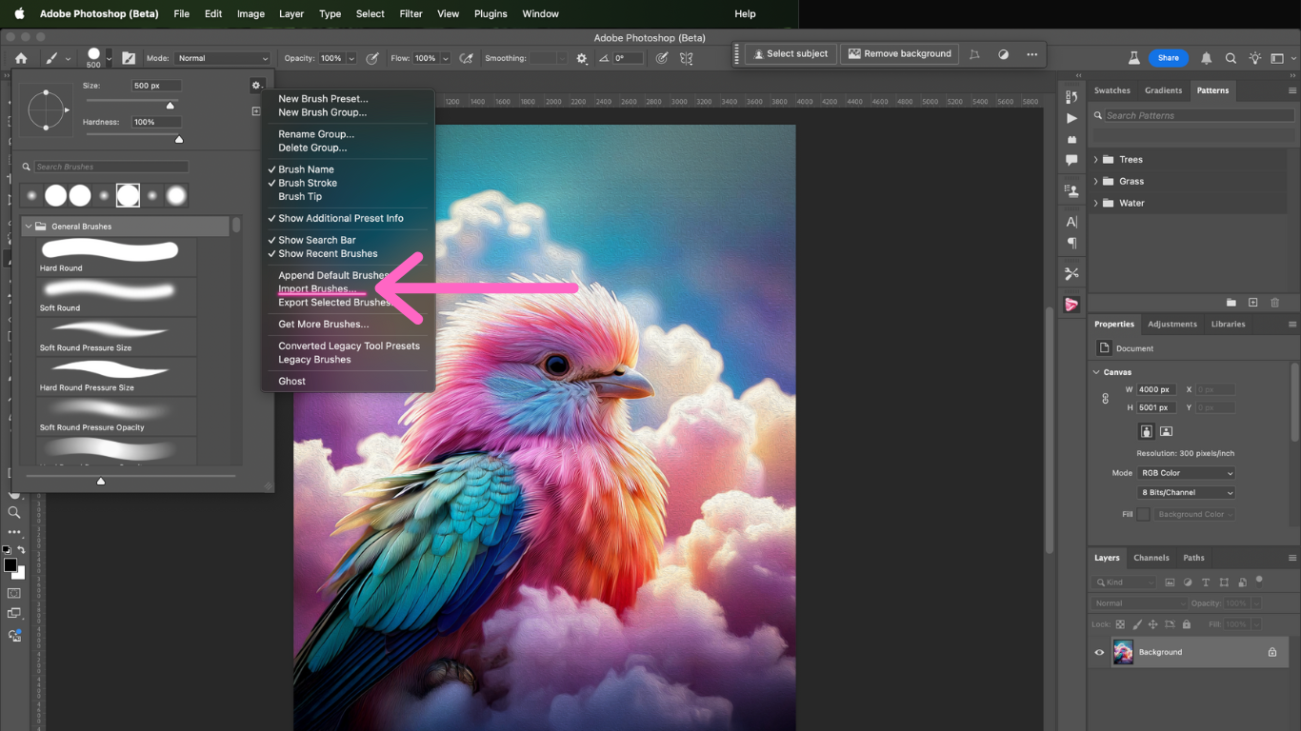
Task: Enable airbrush-style build-up icon
Action: (x=466, y=58)
